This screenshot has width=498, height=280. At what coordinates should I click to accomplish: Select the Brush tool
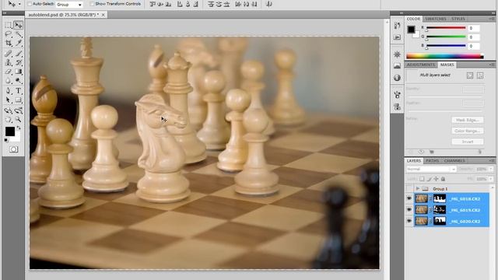pyautogui.click(x=19, y=54)
